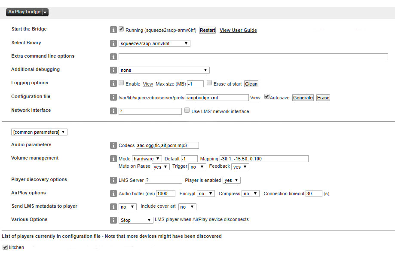Open the View User Guide link
This screenshot has height=258, width=395.
238,30
